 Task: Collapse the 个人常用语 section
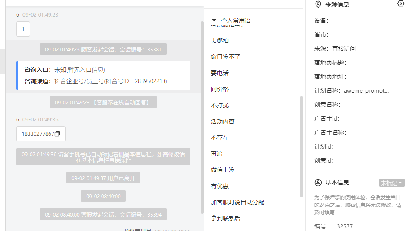(214, 20)
